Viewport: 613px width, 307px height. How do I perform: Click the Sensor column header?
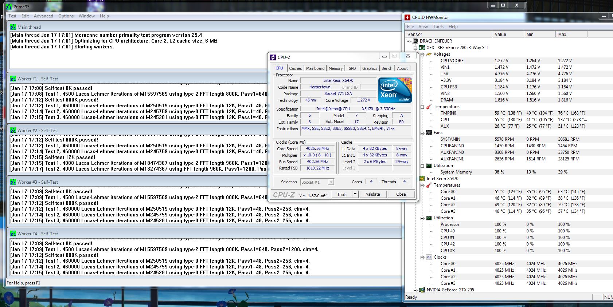[x=448, y=35]
